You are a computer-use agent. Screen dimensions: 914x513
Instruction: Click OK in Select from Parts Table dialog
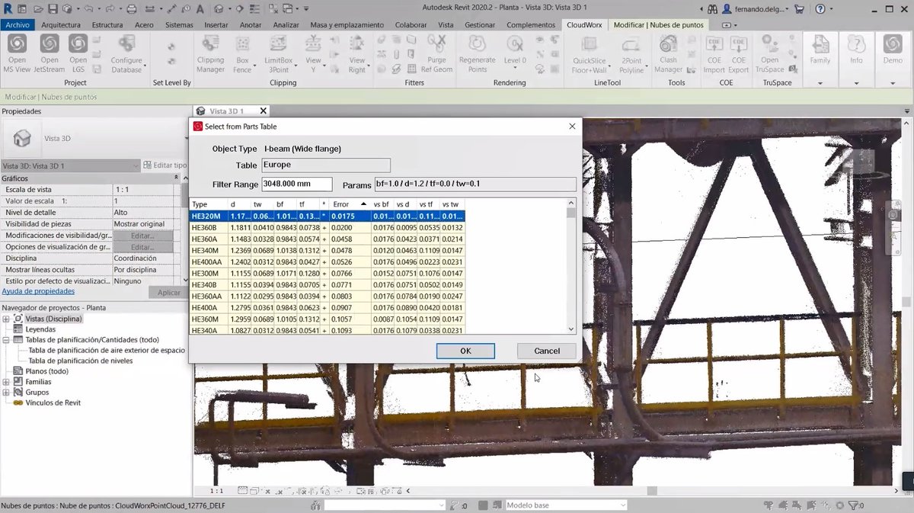(465, 351)
